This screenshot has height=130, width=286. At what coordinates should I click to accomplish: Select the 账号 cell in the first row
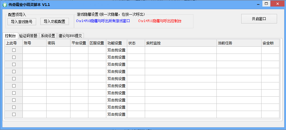(x=34, y=50)
